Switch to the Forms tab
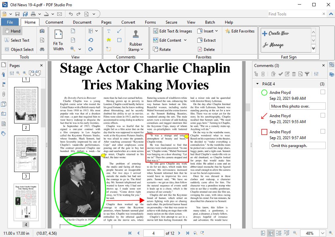This screenshot has height=237, width=335. click(x=150, y=22)
